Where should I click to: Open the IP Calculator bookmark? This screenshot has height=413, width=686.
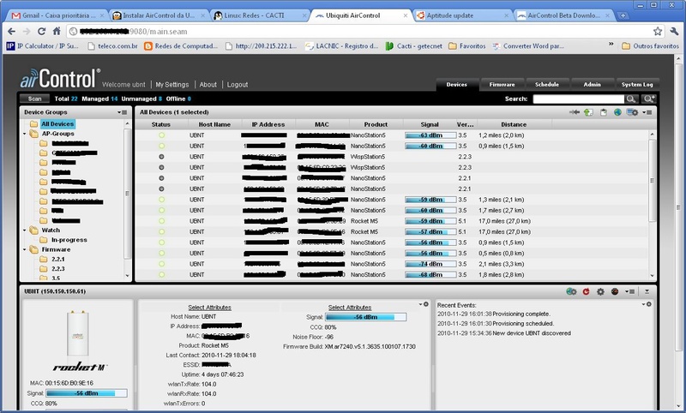[42, 46]
